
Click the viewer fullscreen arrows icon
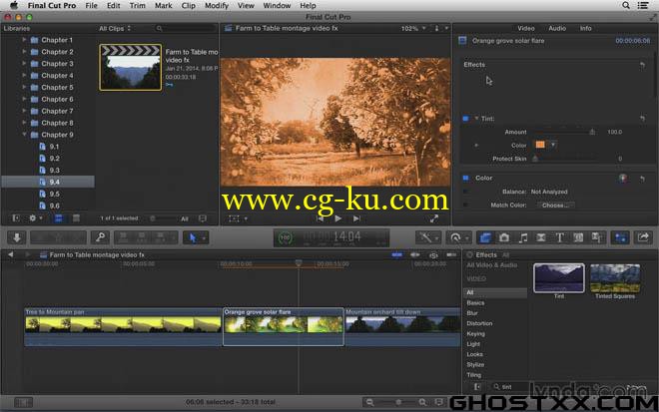pyautogui.click(x=434, y=218)
